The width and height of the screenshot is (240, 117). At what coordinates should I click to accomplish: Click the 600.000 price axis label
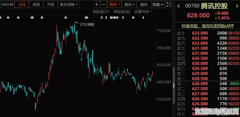pyautogui.click(x=164, y=82)
